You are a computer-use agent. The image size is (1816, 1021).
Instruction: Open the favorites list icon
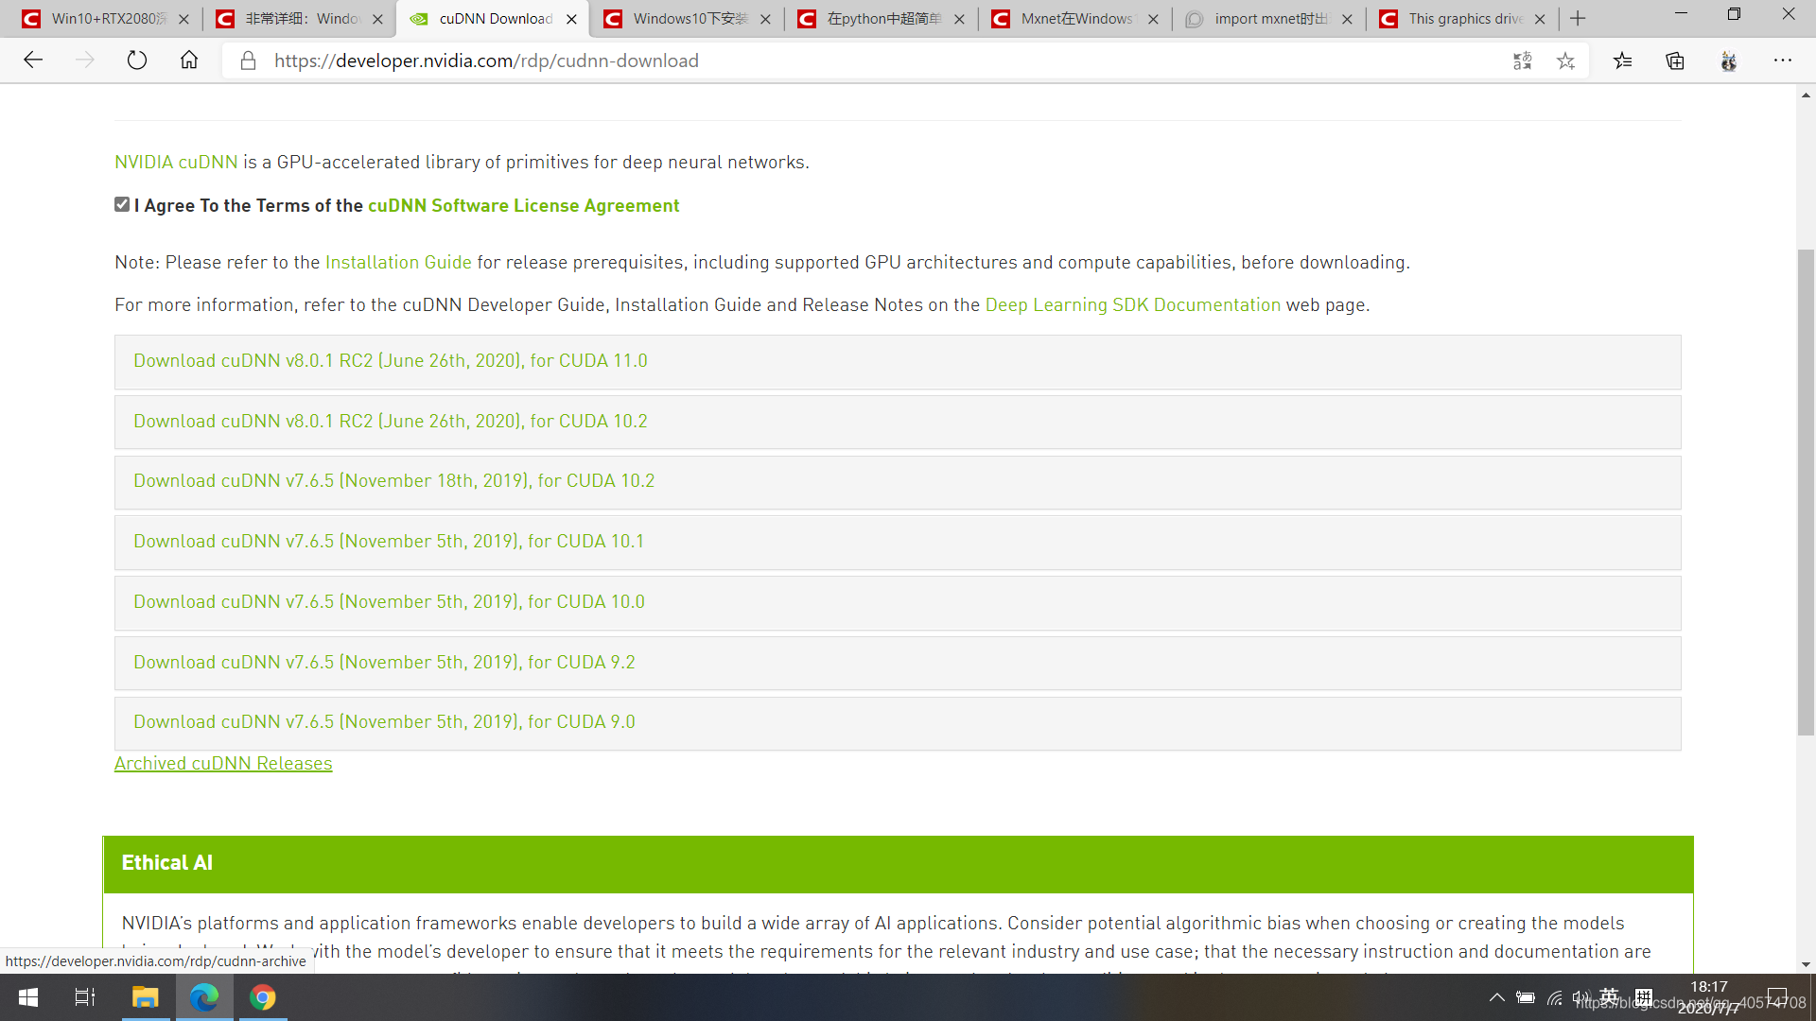coord(1623,61)
